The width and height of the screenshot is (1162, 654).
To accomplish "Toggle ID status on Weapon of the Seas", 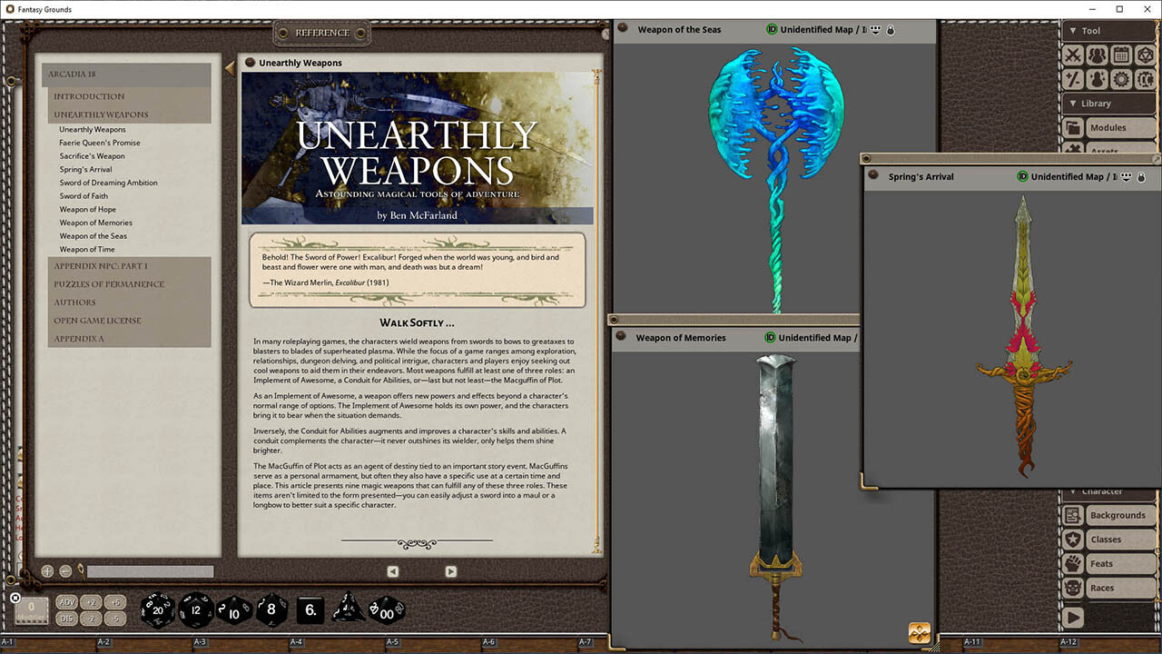I will coord(772,30).
